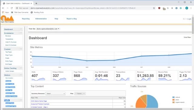Click the brown calendar-style extension icon
This screenshot has width=194, height=110.
164,8
